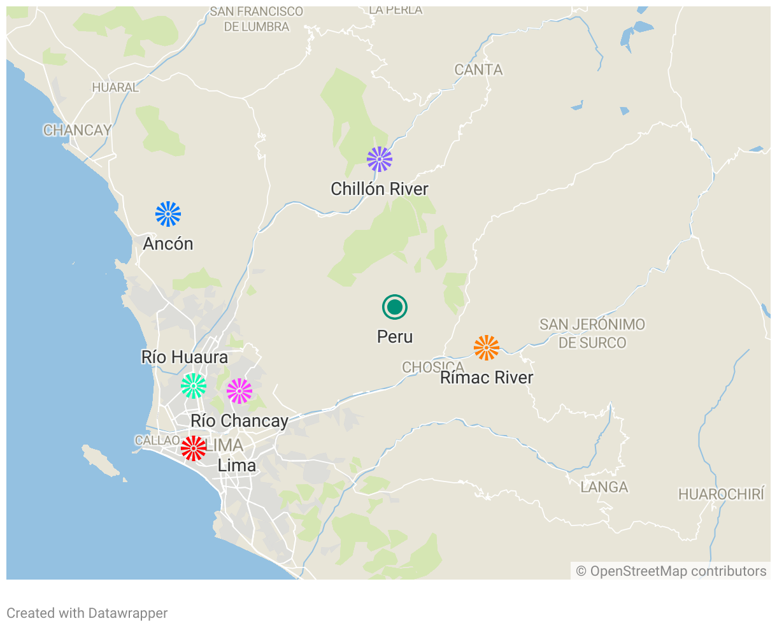The height and width of the screenshot is (628, 777).
Task: Click the Chillón River text label
Action: (380, 189)
